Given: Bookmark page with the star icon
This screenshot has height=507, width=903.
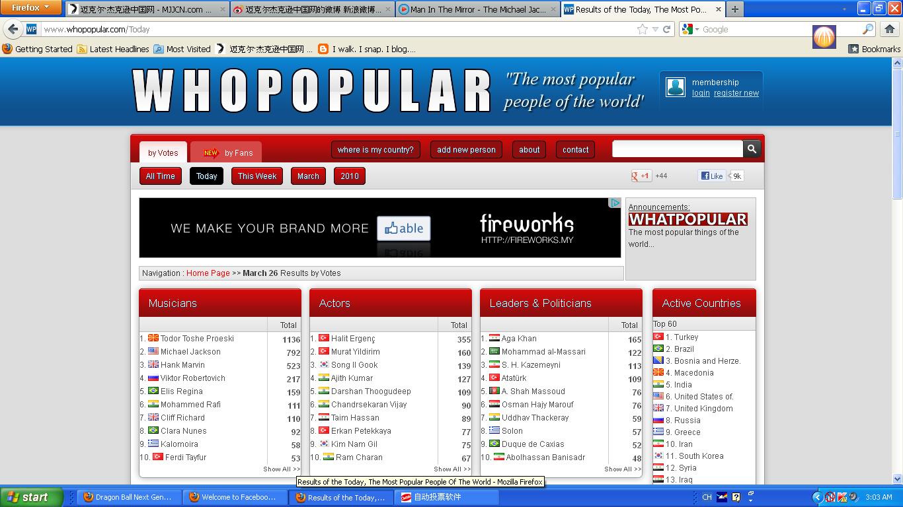Looking at the screenshot, I should [642, 29].
